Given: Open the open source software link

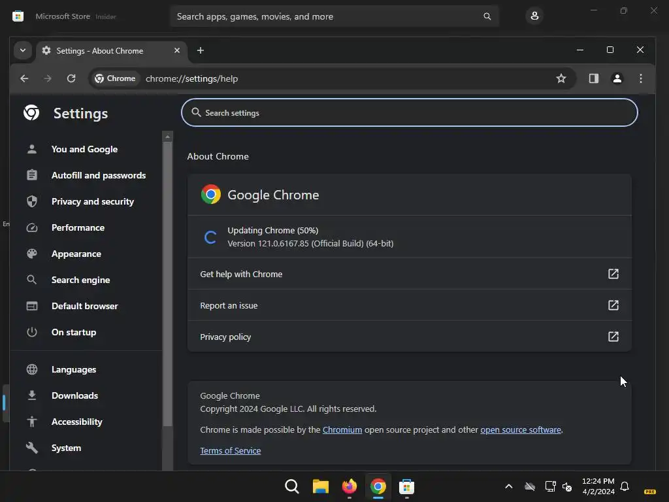Looking at the screenshot, I should pos(521,430).
